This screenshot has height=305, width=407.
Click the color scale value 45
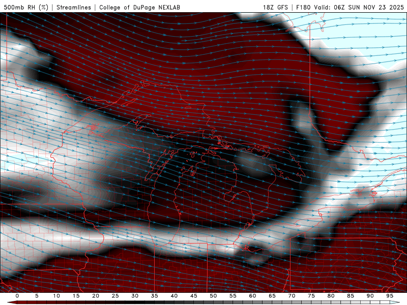[194, 296]
